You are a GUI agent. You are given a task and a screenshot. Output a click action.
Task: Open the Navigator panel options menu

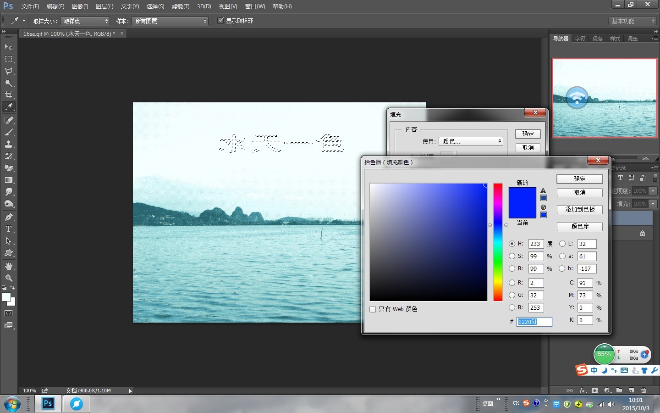654,39
